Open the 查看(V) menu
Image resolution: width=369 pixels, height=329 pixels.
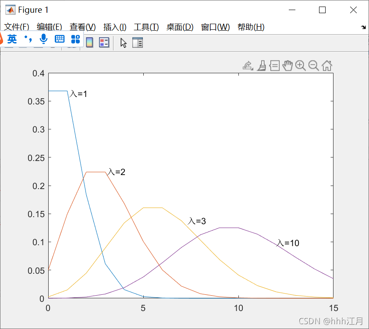(82, 27)
